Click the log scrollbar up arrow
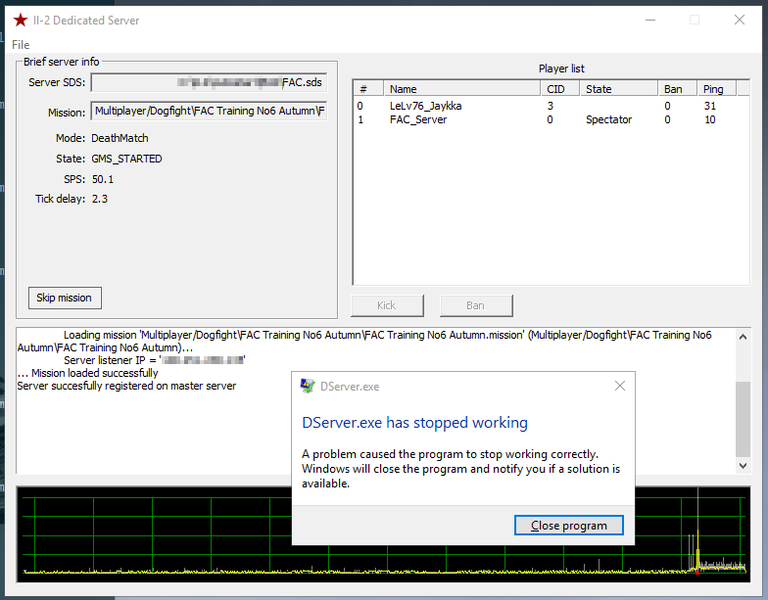768x600 pixels. (743, 337)
